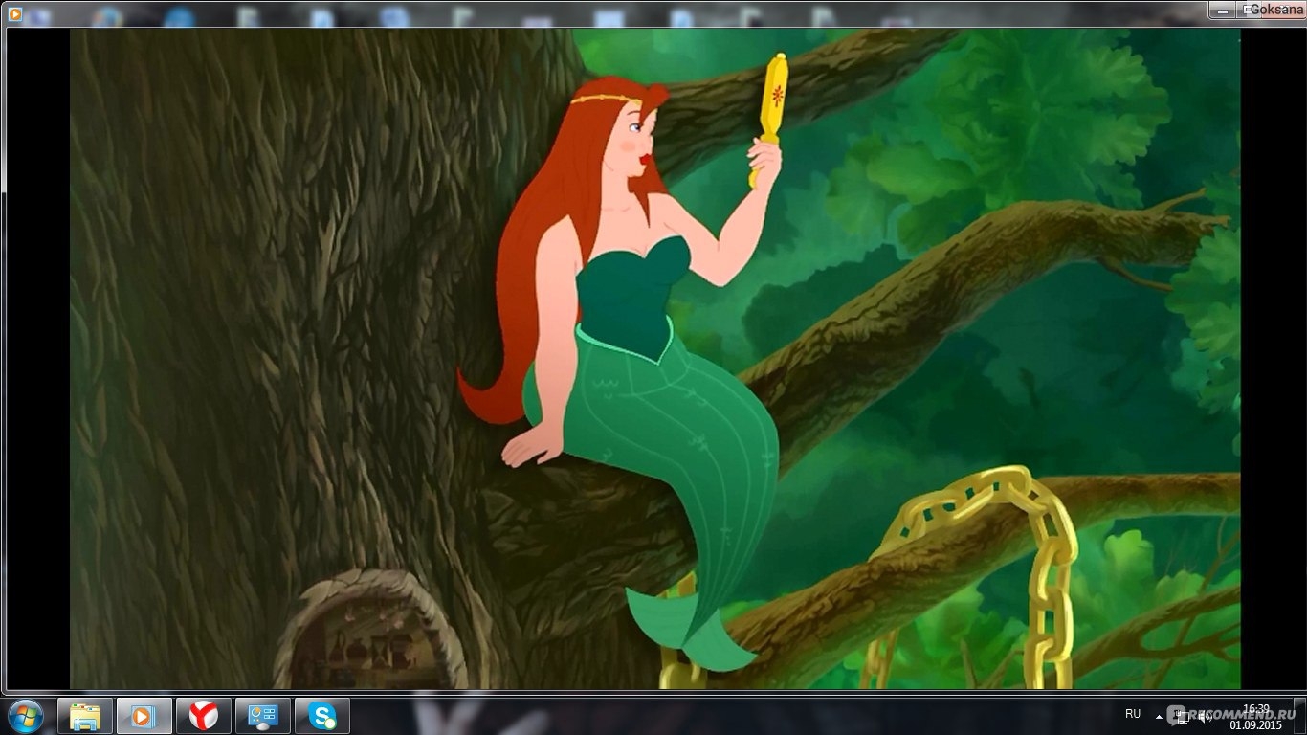Click the media player title bar icon
Image resolution: width=1307 pixels, height=735 pixels.
click(x=14, y=13)
